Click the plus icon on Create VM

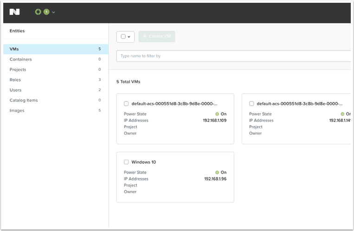click(x=145, y=37)
